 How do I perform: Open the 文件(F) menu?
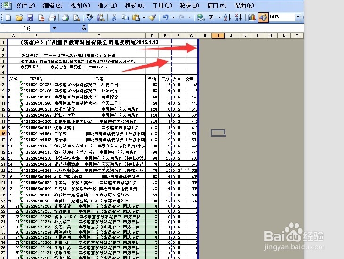(25, 5)
